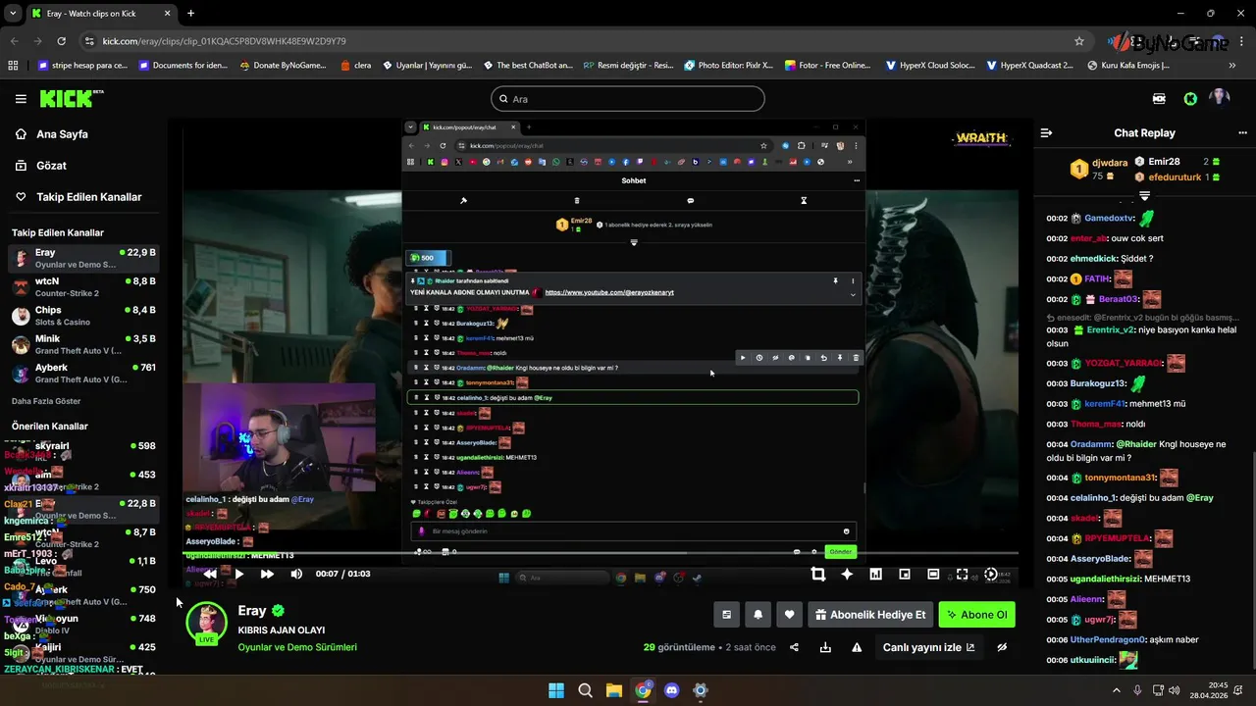Share the clip via share icon
The width and height of the screenshot is (1256, 706).
[794, 647]
